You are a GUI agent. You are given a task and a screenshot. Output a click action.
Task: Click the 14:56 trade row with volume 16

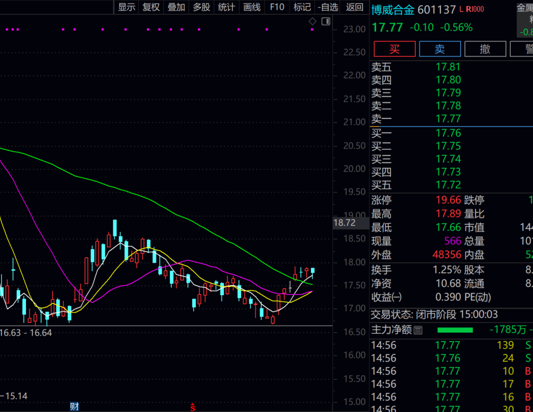[x=451, y=397]
